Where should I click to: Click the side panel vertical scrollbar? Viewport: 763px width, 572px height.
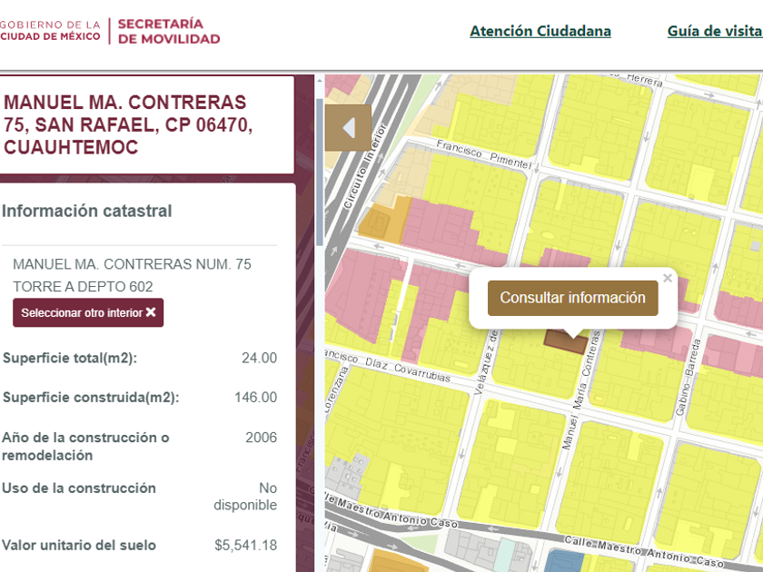[319, 173]
